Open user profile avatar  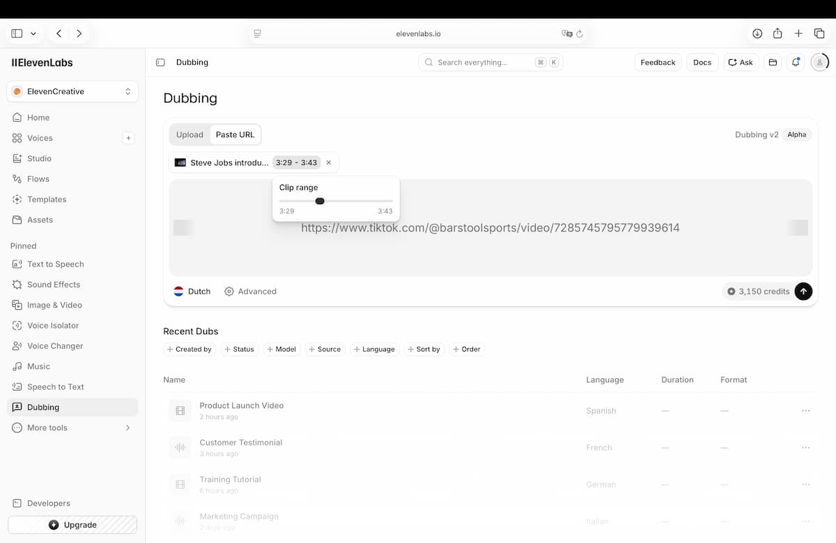(x=820, y=63)
